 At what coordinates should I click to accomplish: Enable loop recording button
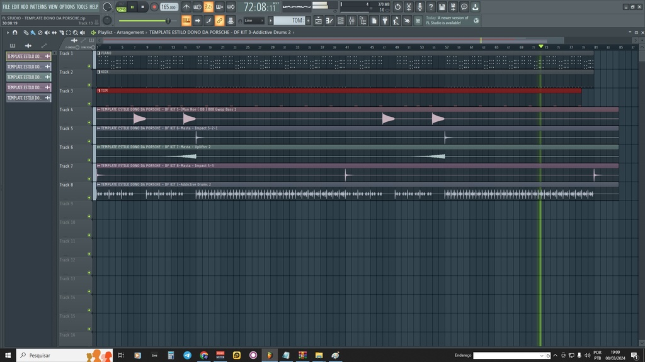[x=231, y=7]
